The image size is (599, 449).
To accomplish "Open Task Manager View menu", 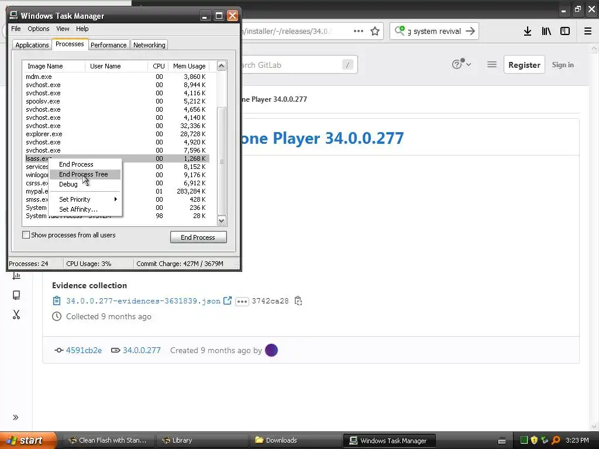I will pyautogui.click(x=63, y=29).
